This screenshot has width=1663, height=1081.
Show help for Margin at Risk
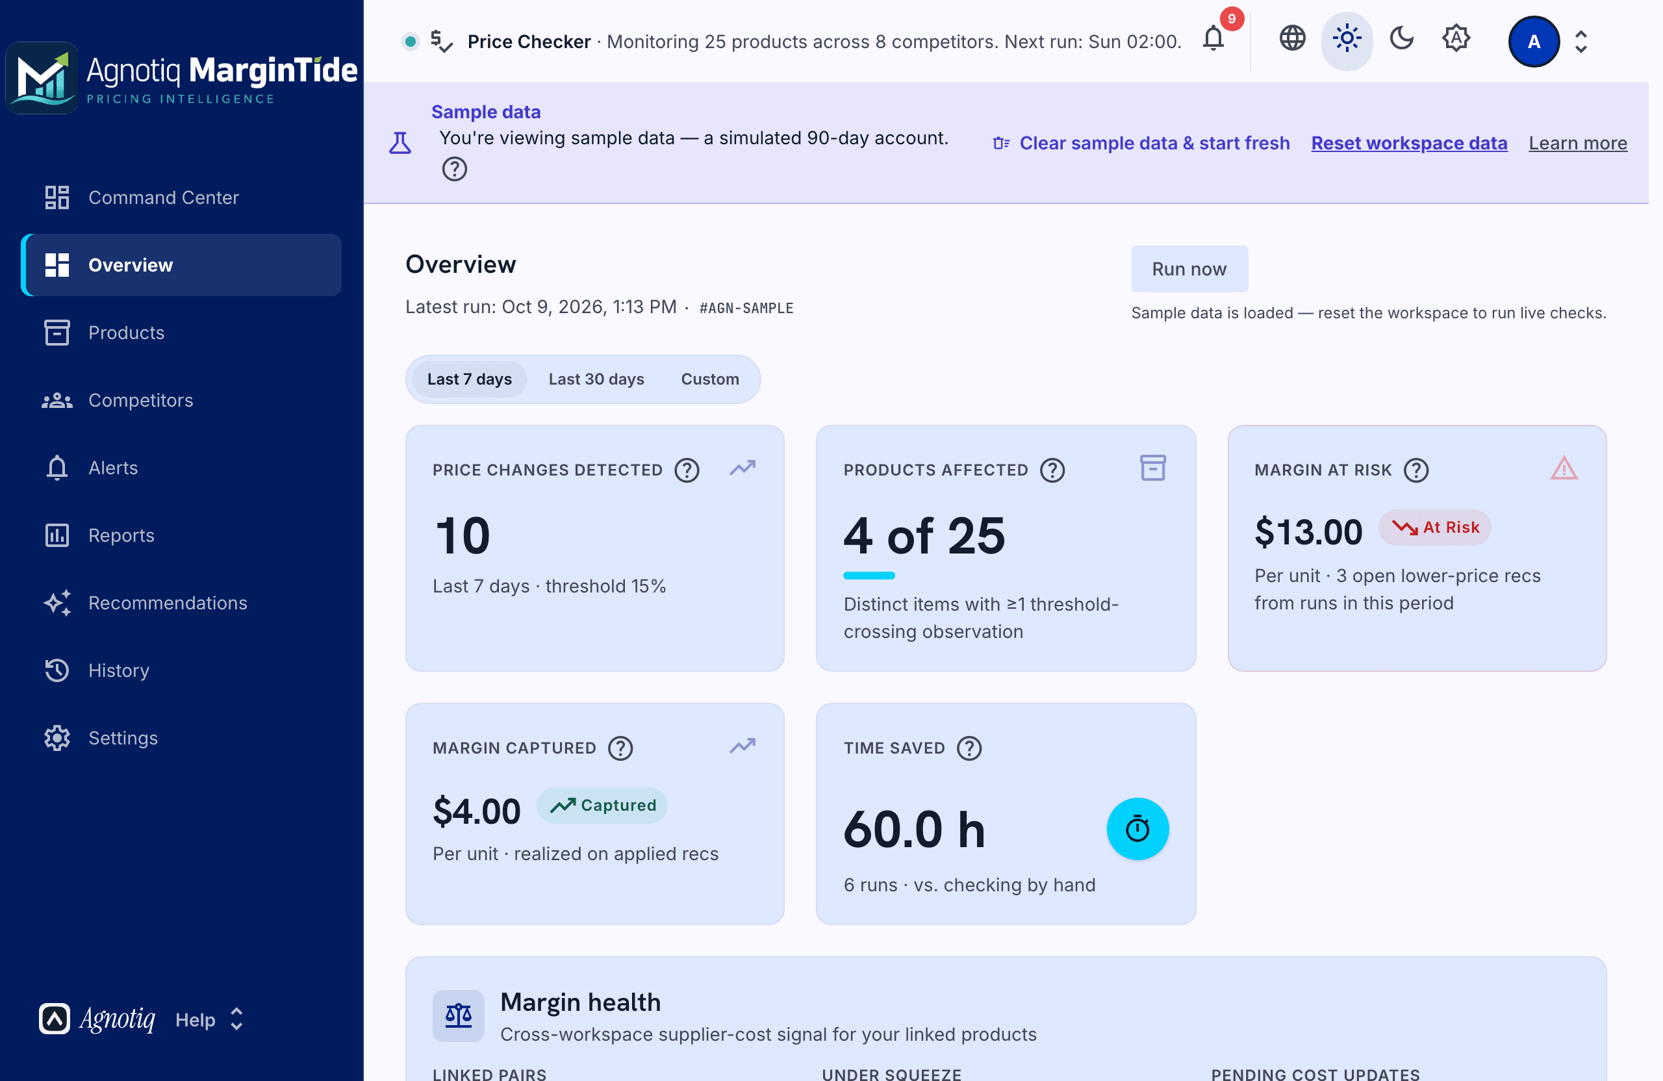coord(1416,470)
